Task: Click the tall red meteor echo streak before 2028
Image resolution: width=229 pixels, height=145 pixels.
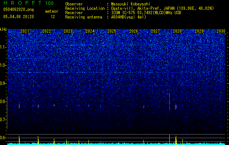Action: (169, 102)
